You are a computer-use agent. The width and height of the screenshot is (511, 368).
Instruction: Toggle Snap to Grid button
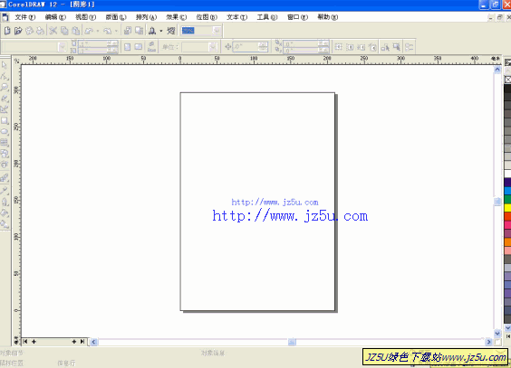click(339, 47)
